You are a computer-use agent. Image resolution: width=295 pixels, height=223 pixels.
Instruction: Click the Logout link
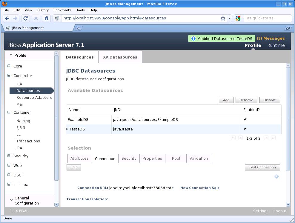280,211
